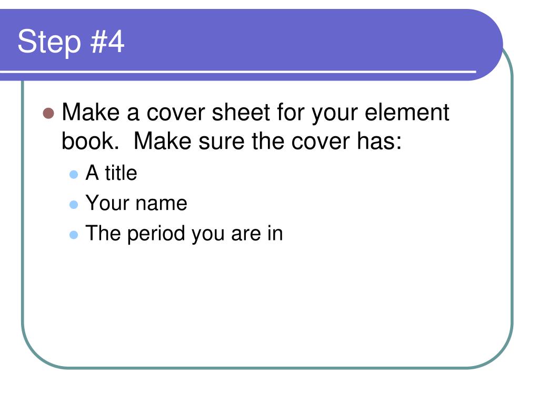539x404 pixels.
Task: Click the "Step #4" slide title
Action: pyautogui.click(x=71, y=42)
